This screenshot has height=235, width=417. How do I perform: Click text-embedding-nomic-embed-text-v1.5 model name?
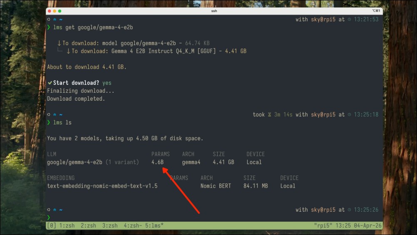click(102, 186)
